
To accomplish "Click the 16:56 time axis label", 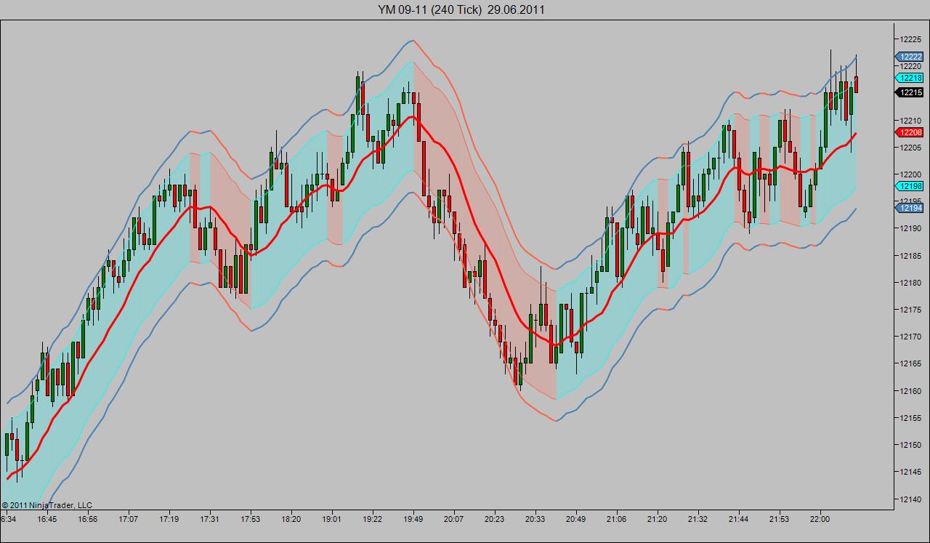I will [88, 520].
